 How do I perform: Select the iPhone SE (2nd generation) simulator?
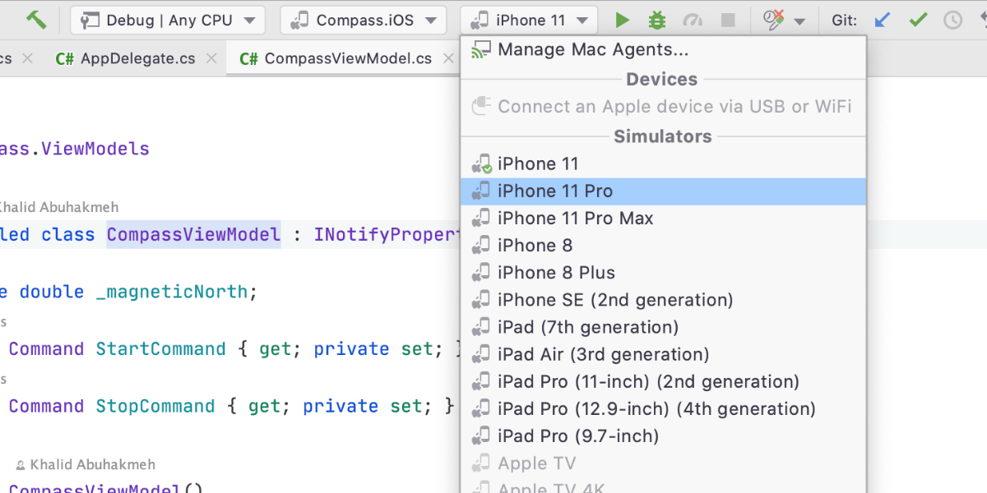(x=614, y=300)
